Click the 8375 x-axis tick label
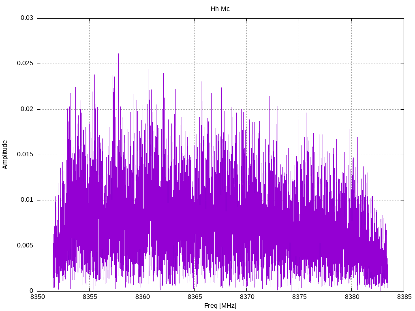This screenshot has height=311, width=415. tap(299, 297)
